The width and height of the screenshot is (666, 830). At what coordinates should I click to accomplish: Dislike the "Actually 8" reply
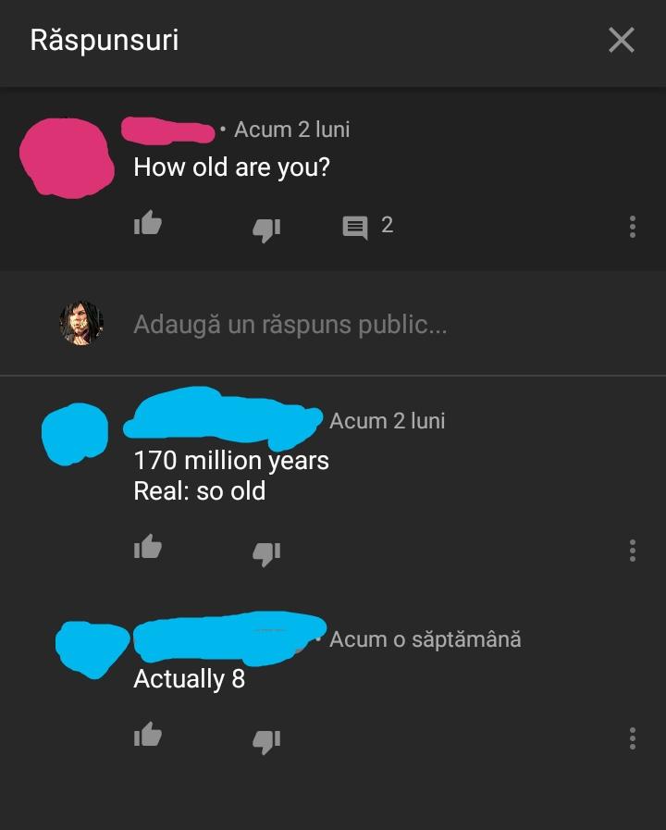[266, 741]
